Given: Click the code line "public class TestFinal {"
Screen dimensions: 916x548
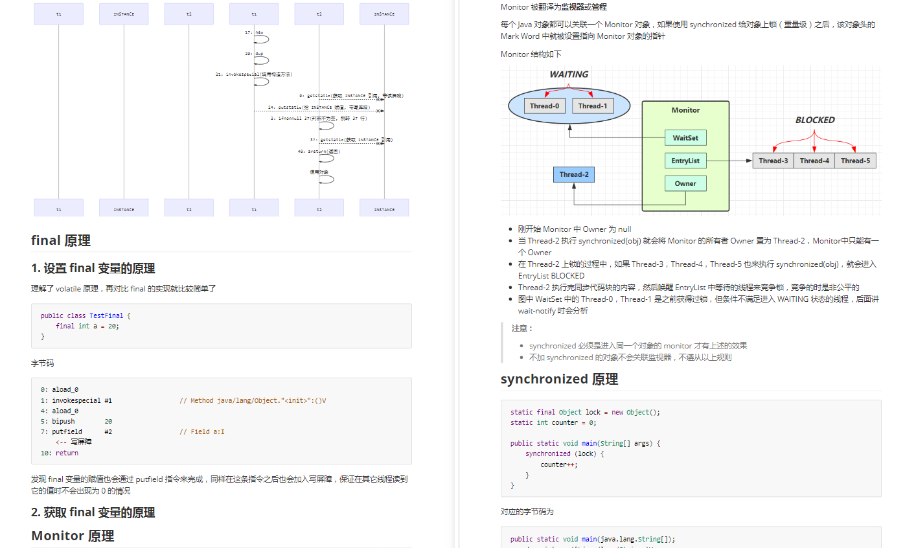Looking at the screenshot, I should tap(86, 315).
